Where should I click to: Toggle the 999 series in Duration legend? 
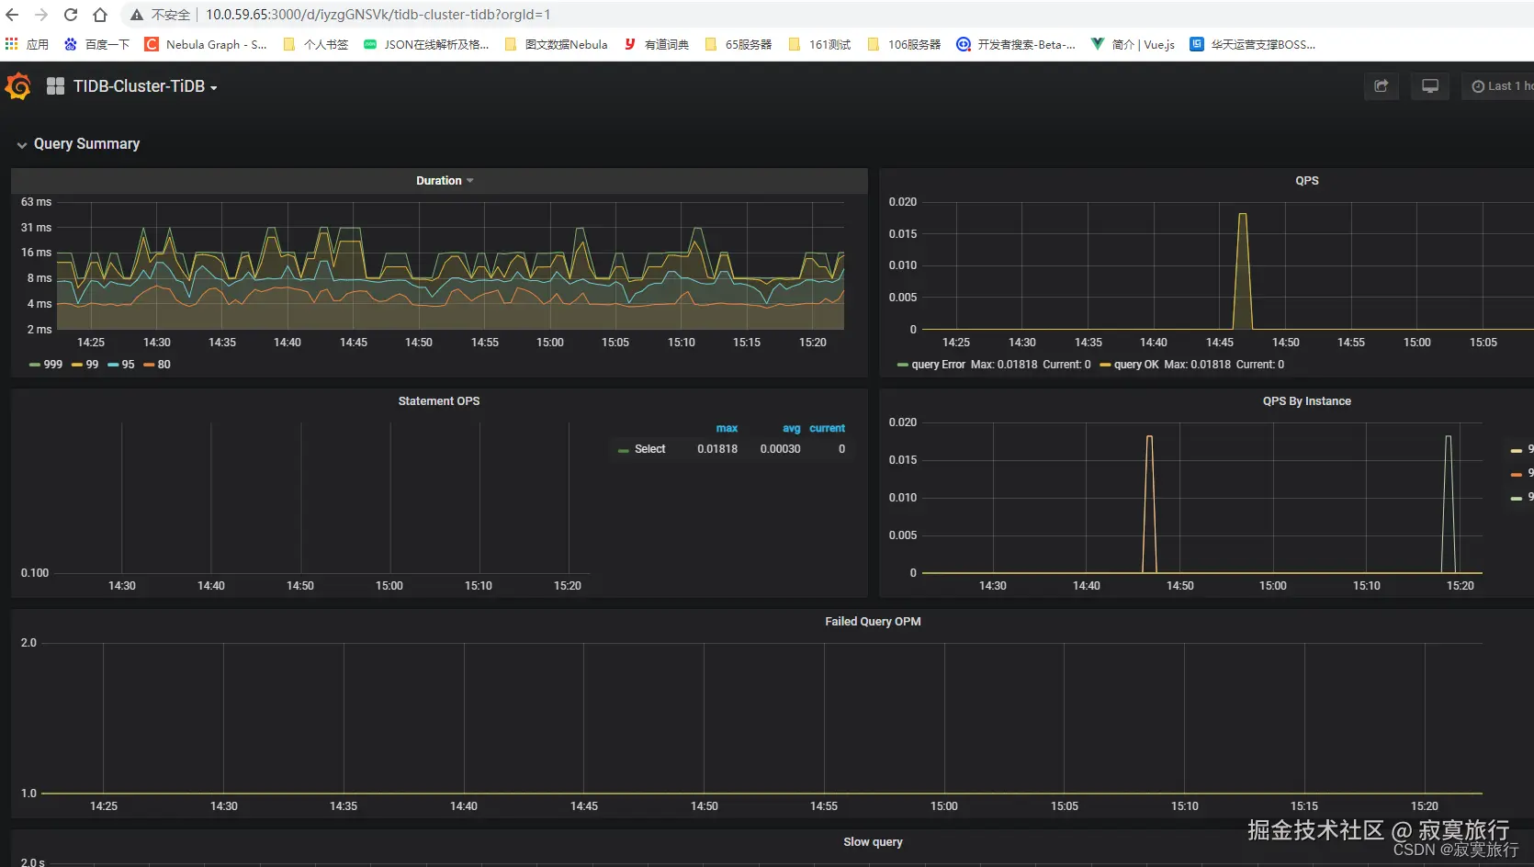click(53, 365)
